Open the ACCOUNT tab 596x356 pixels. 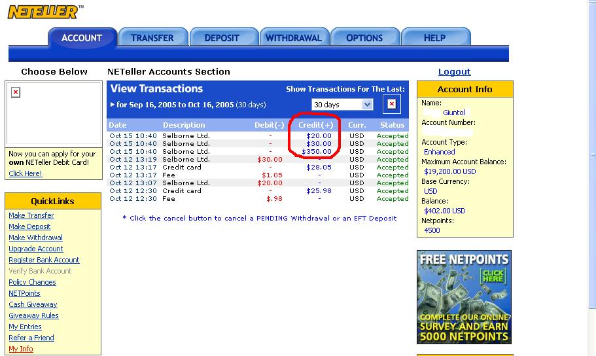(82, 38)
